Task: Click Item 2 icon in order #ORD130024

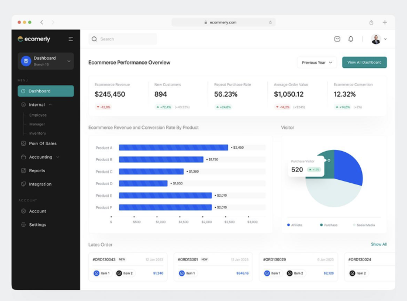Action: click(352, 273)
